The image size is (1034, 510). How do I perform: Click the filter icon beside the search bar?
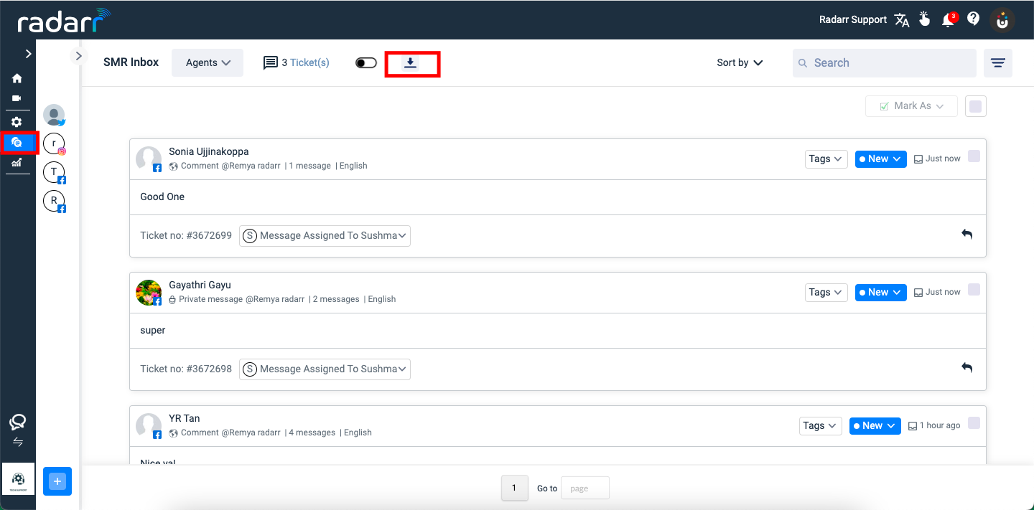(997, 62)
